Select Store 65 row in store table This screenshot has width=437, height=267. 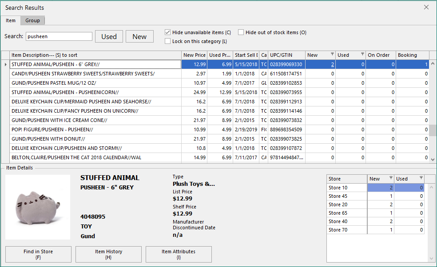[x=375, y=213]
